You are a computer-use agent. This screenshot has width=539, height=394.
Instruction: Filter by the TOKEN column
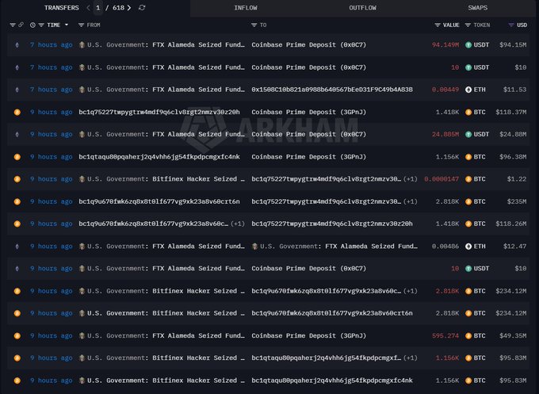pos(468,25)
